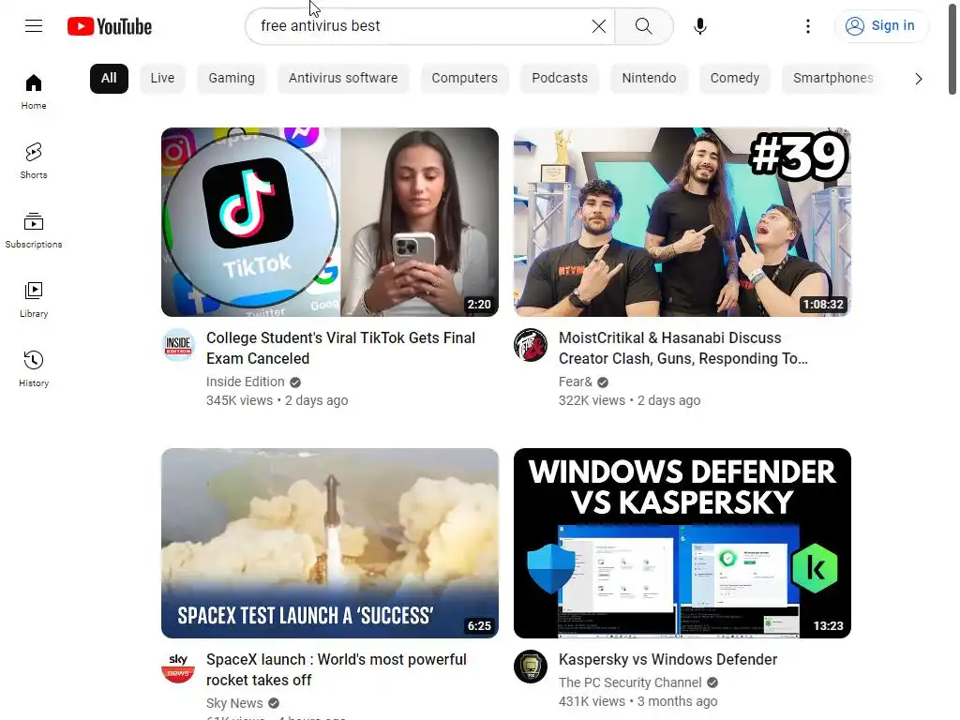Open the hamburger guide menu

[34, 25]
